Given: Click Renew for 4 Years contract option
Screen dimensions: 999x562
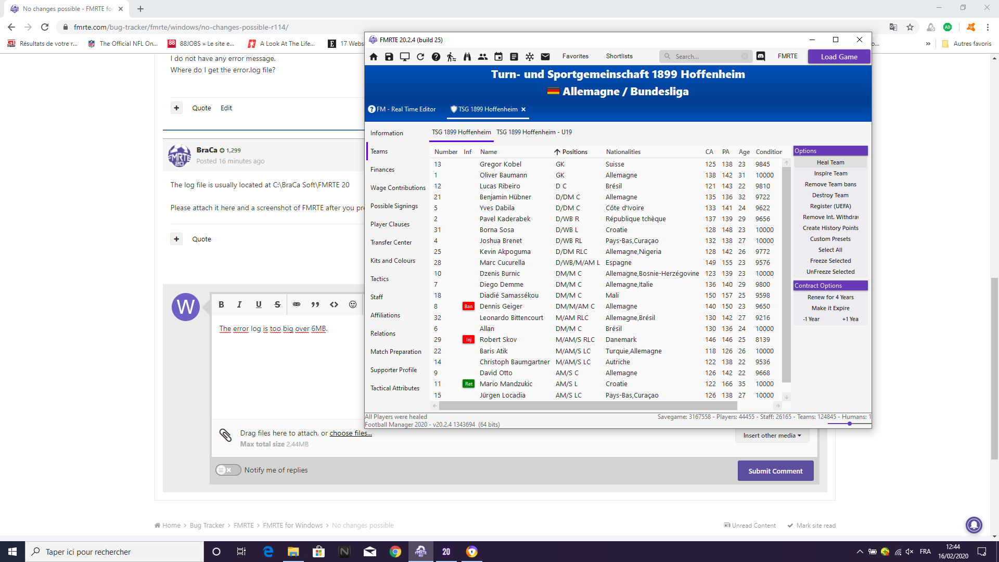Looking at the screenshot, I should pyautogui.click(x=830, y=297).
